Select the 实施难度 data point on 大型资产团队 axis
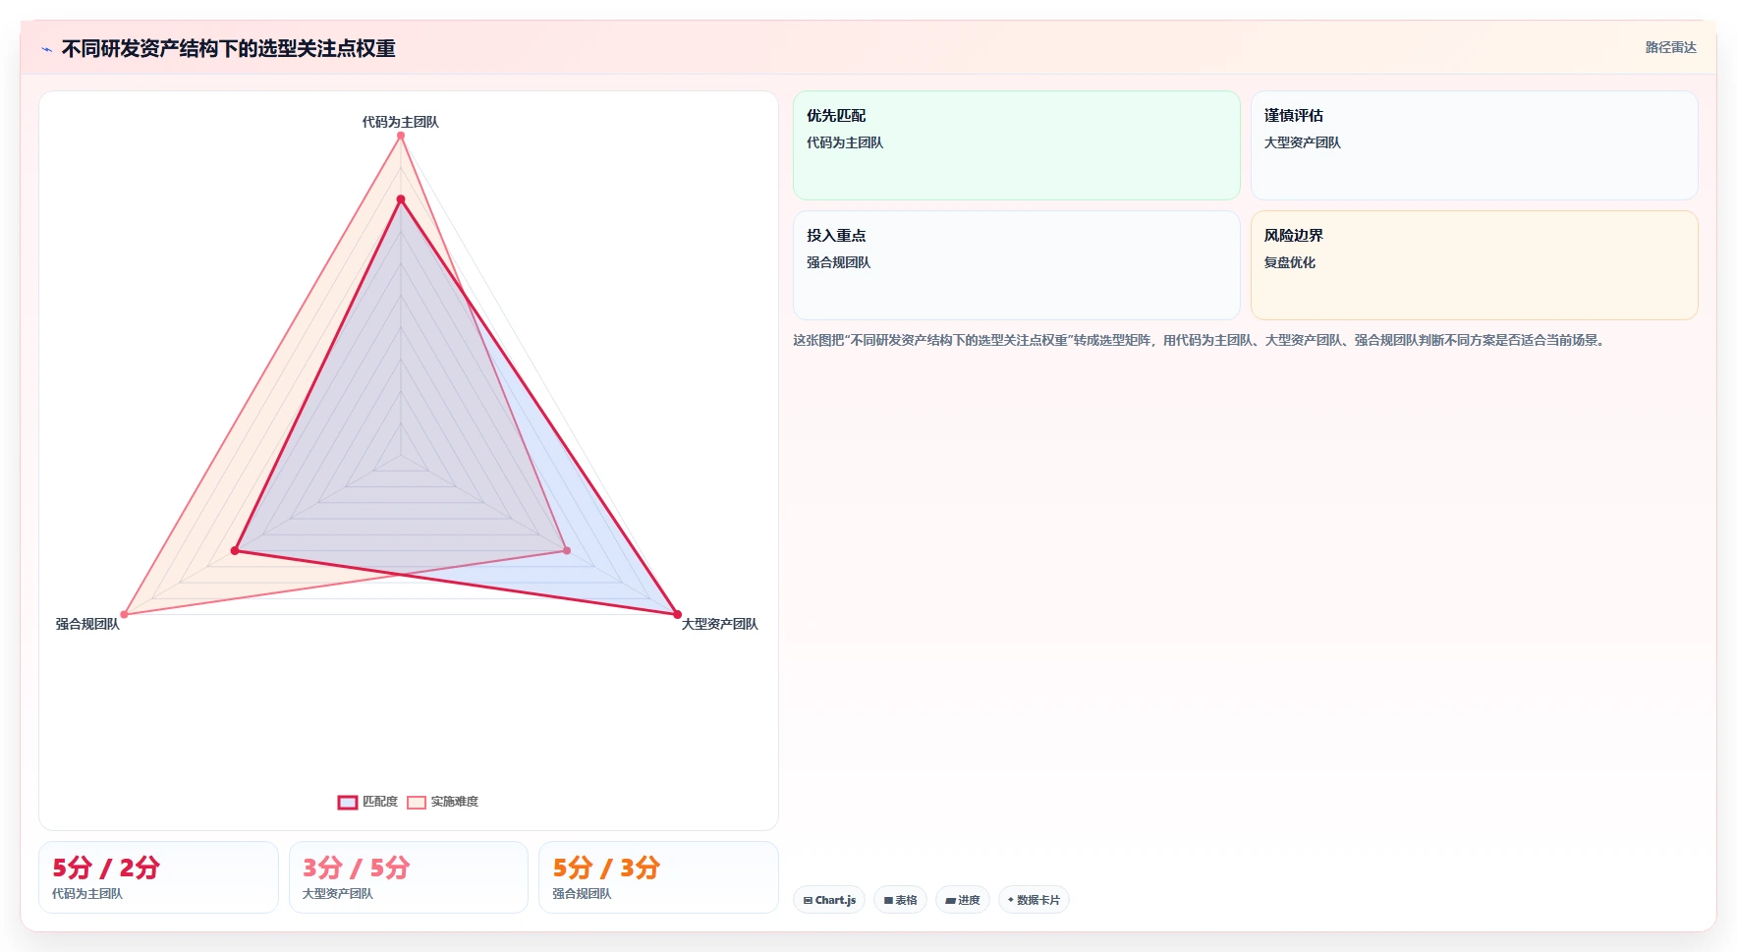Image resolution: width=1737 pixels, height=952 pixels. (567, 551)
